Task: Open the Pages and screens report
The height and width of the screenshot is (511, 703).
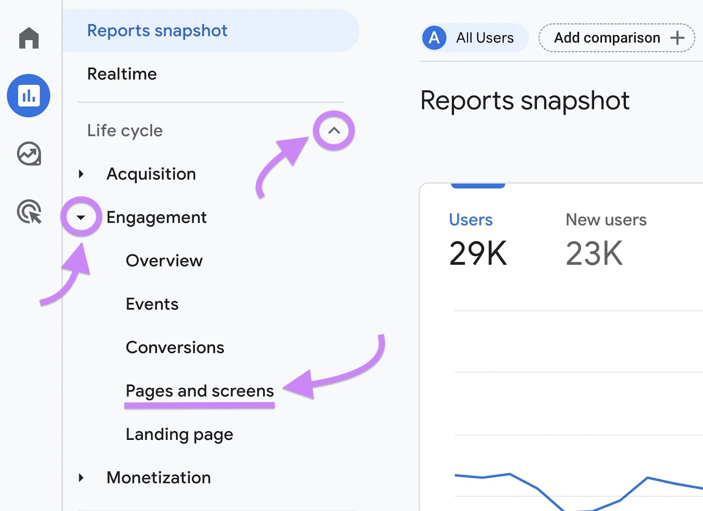Action: coord(199,391)
